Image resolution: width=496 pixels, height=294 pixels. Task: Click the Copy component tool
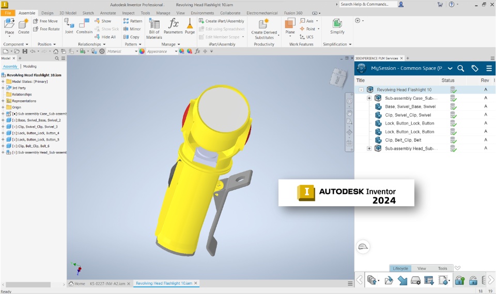coord(131,37)
